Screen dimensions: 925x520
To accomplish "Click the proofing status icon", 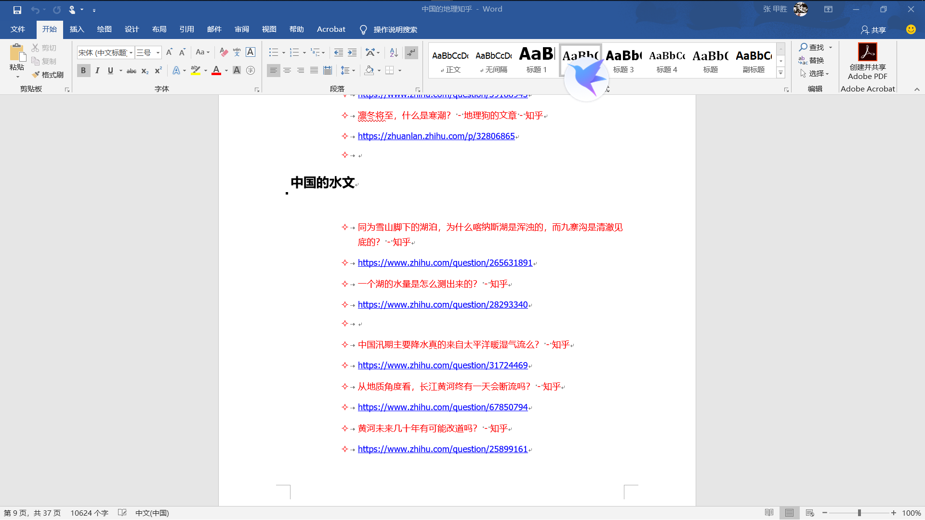I will coord(122,513).
